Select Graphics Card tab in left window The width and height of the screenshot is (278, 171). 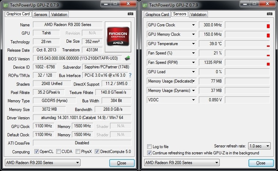coord(18,14)
